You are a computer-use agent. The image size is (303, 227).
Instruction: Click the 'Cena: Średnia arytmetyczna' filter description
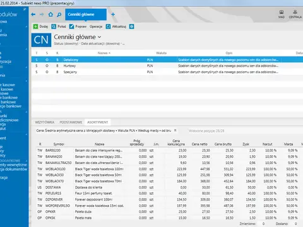(x=104, y=131)
